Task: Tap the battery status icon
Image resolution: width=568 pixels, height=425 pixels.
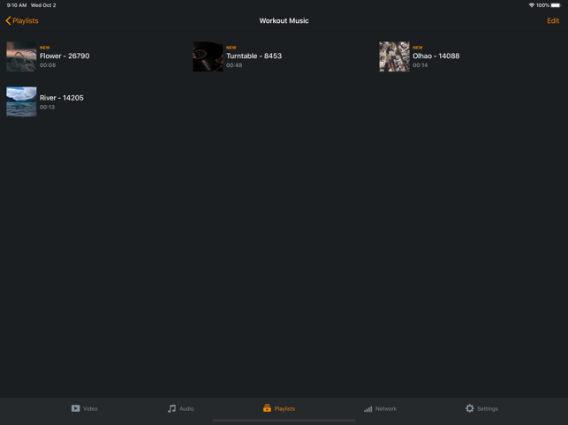Action: click(556, 5)
